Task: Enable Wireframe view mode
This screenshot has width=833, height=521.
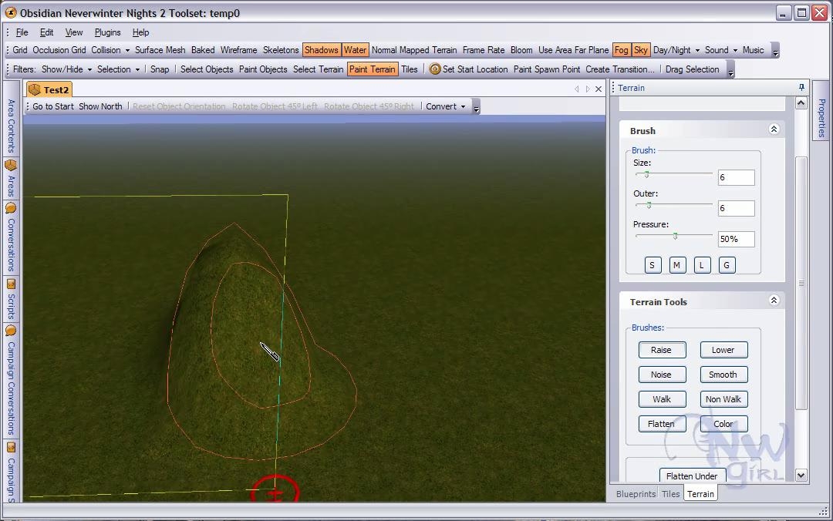Action: tap(238, 50)
